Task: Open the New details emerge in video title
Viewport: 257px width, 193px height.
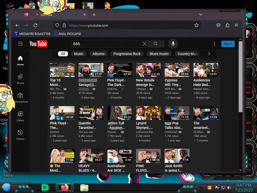Action: tap(145, 82)
